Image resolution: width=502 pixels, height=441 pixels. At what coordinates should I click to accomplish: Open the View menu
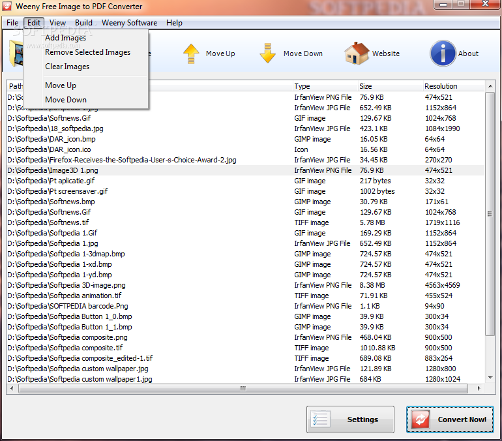click(x=57, y=23)
